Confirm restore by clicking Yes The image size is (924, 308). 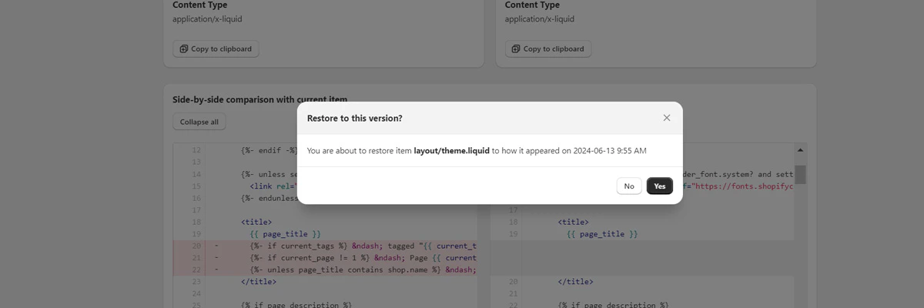pyautogui.click(x=660, y=186)
